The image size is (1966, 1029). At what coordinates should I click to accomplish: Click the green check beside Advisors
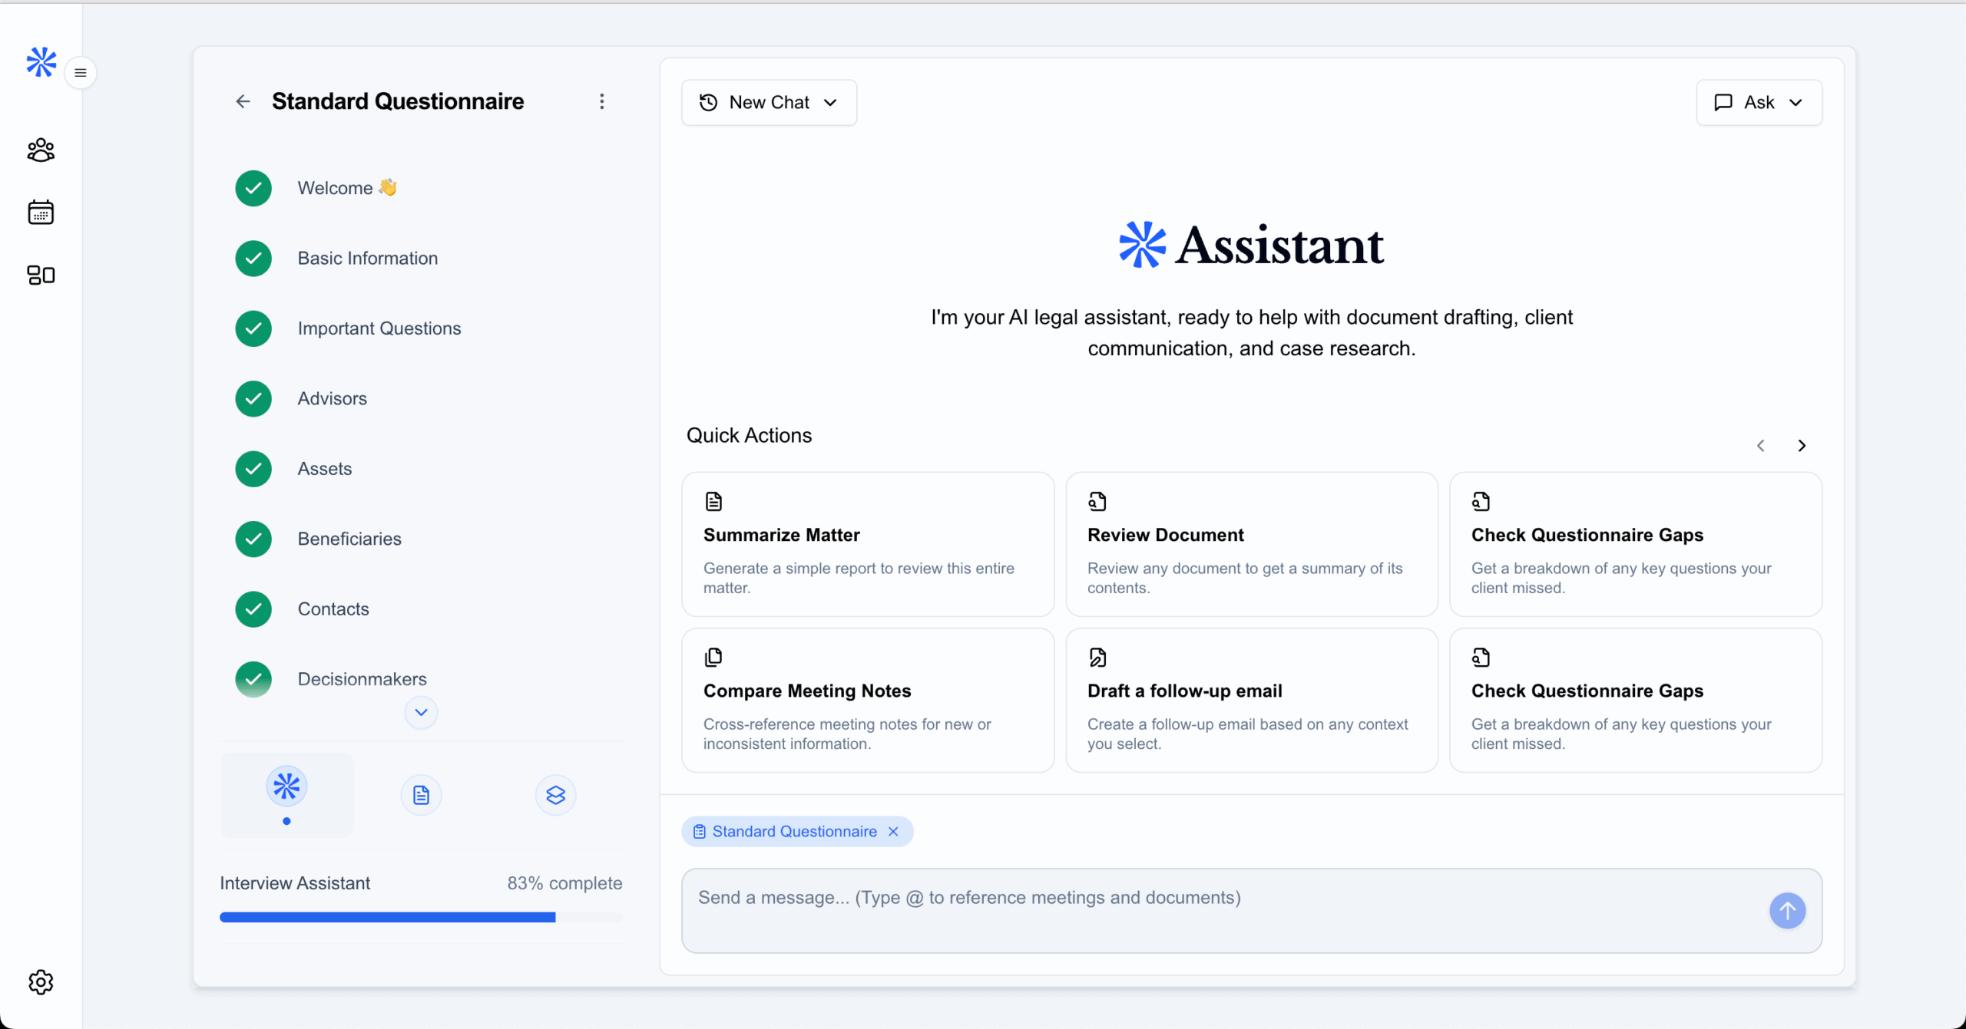point(253,399)
